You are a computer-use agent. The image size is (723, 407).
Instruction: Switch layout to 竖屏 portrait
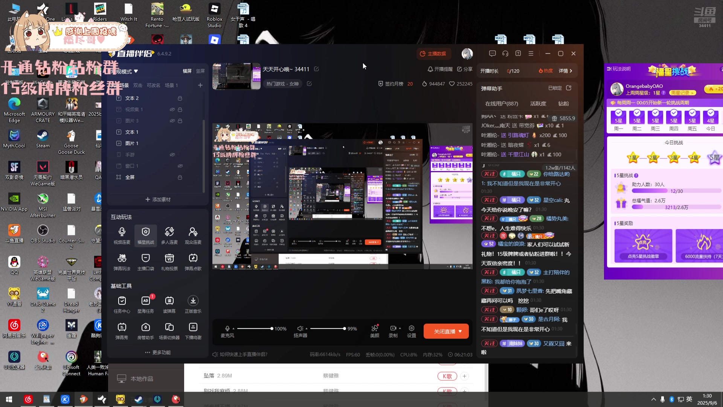(200, 71)
